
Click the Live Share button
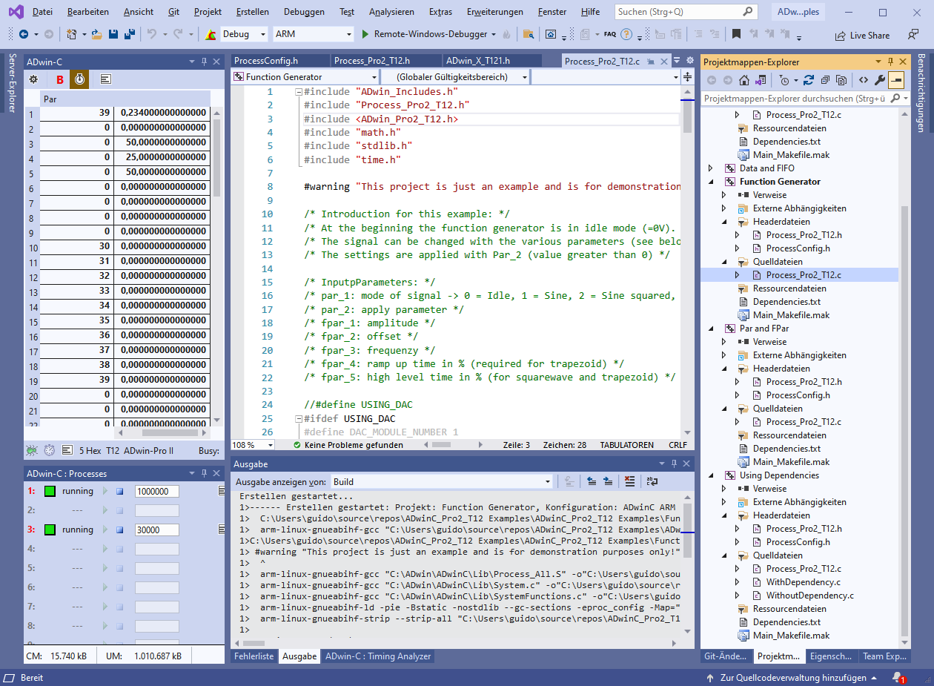(862, 35)
